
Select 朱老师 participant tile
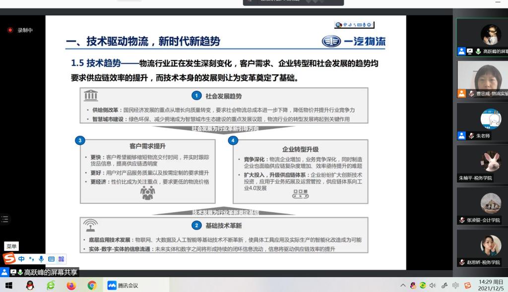tap(482, 121)
